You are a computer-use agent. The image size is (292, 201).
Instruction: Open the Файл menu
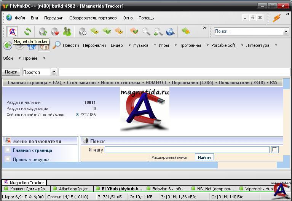point(20,18)
